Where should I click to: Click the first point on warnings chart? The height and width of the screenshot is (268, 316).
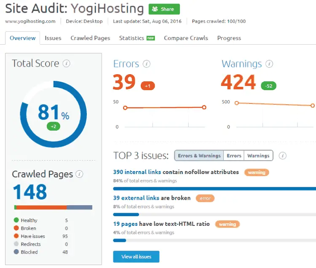pyautogui.click(x=237, y=103)
